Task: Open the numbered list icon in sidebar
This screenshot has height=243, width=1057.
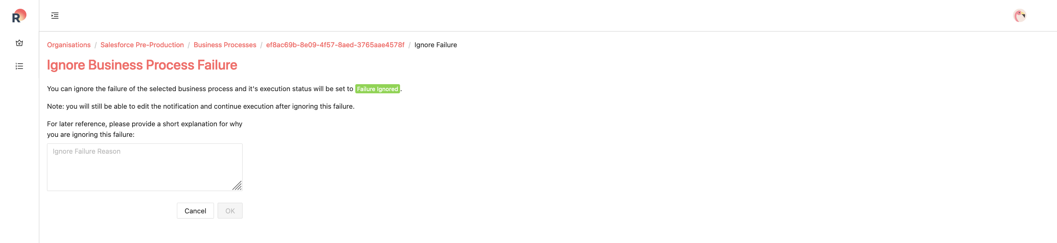Action: tap(19, 66)
